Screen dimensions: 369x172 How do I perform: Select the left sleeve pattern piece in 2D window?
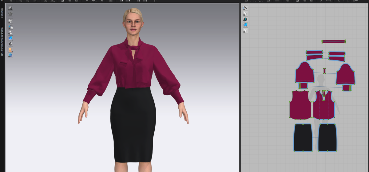click(304, 73)
